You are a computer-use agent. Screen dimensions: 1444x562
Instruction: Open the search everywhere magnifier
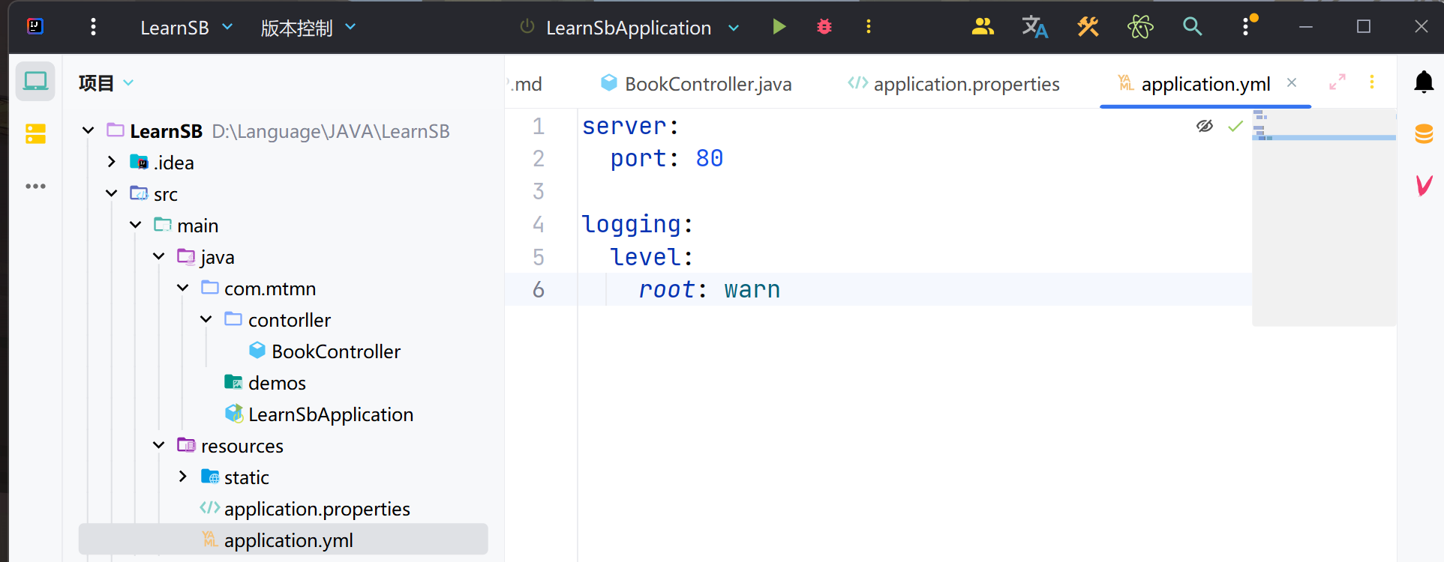tap(1192, 27)
